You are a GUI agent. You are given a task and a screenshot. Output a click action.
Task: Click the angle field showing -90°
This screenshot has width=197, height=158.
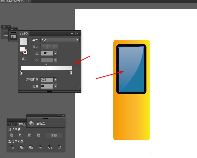(47, 53)
